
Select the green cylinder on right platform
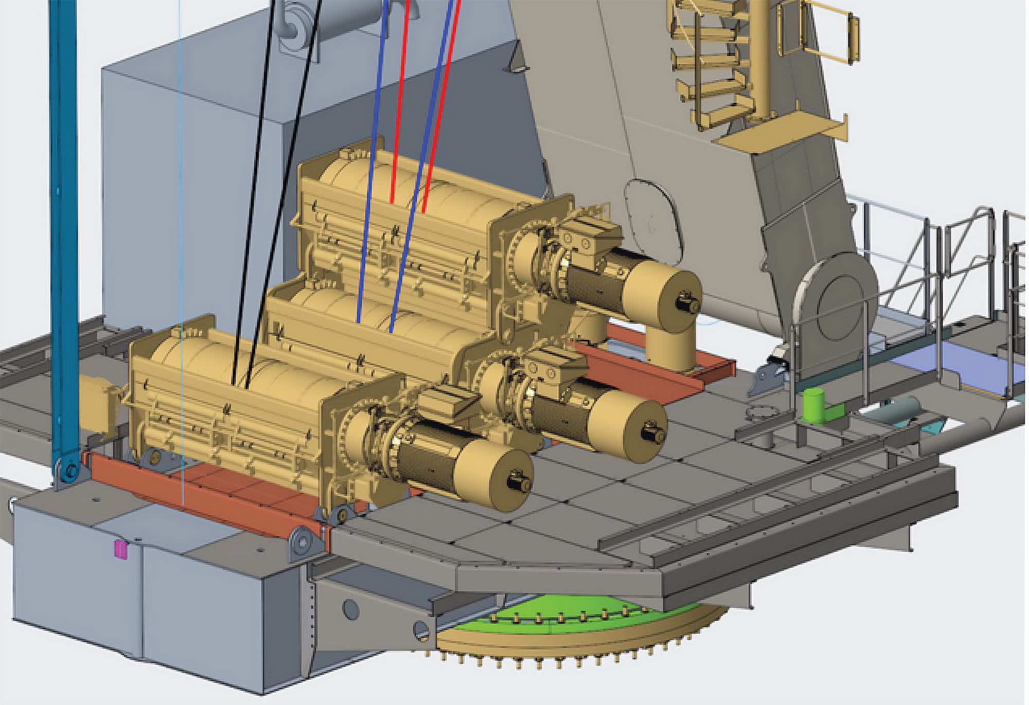[813, 405]
